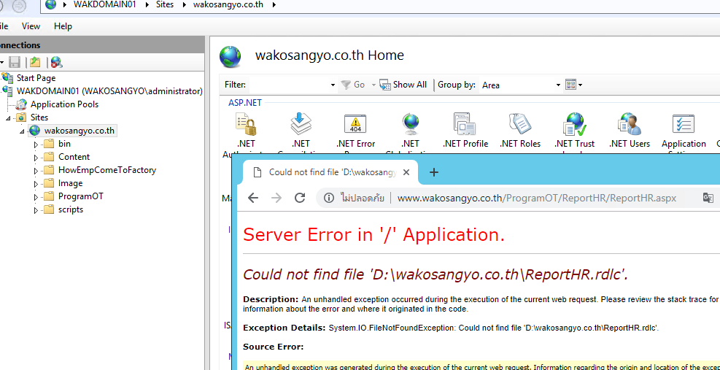Screen dimensions: 720x370
Task: Click the Go filter button
Action: pos(353,85)
